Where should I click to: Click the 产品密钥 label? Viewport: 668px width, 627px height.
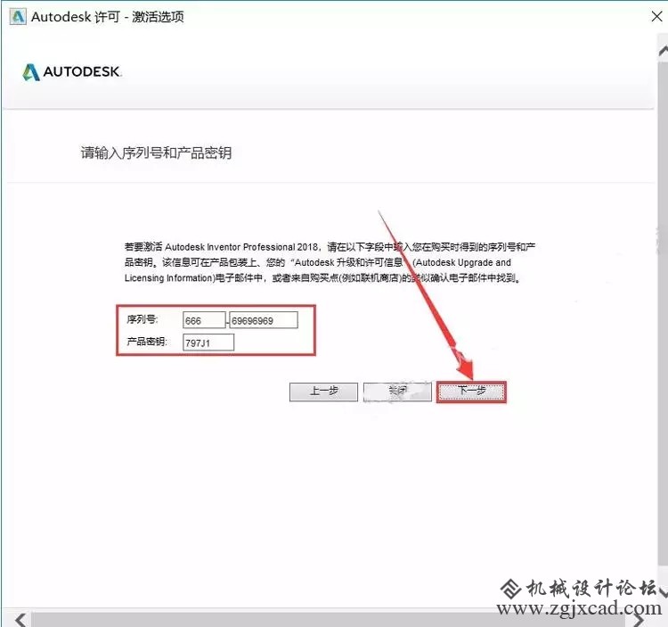coord(147,342)
